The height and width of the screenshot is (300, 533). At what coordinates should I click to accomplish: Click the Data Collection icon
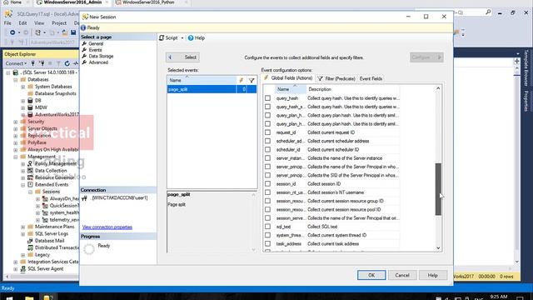pyautogui.click(x=30, y=170)
